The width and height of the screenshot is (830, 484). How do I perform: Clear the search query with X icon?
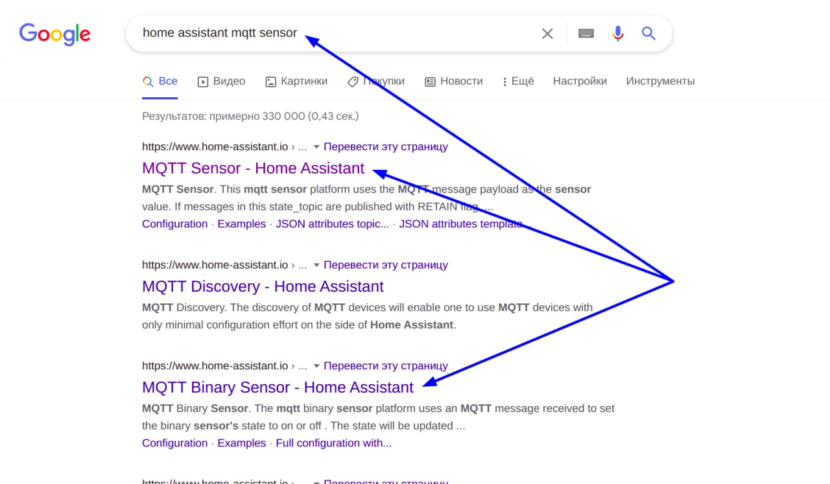coord(547,34)
